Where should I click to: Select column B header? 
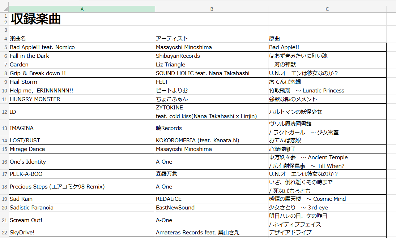(212, 9)
